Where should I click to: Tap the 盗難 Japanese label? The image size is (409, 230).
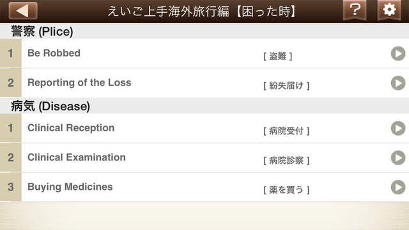click(278, 56)
